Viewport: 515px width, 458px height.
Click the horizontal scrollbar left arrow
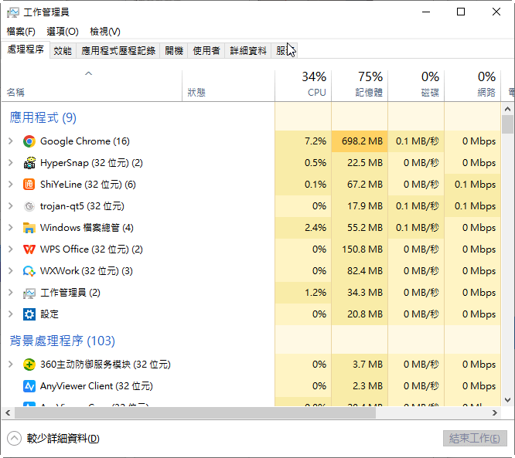pyautogui.click(x=8, y=412)
